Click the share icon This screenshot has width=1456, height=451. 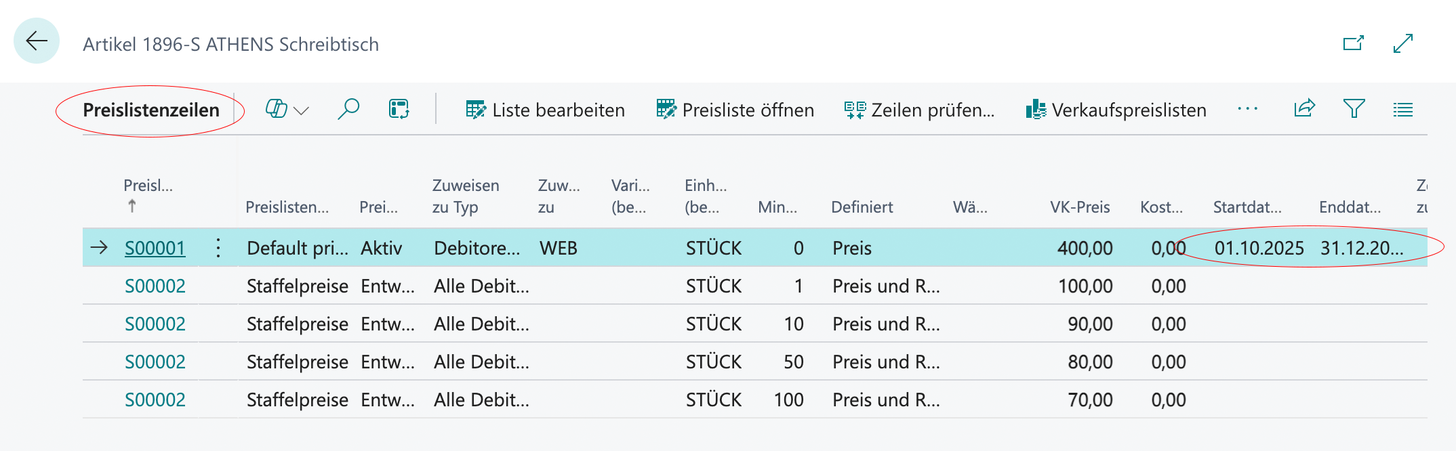point(1304,109)
